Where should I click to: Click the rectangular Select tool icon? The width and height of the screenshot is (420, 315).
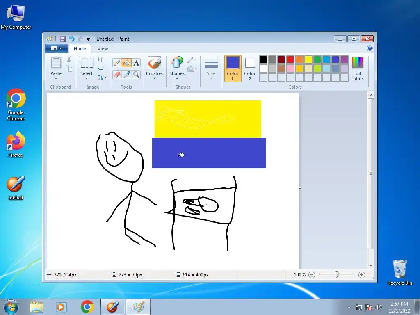87,63
